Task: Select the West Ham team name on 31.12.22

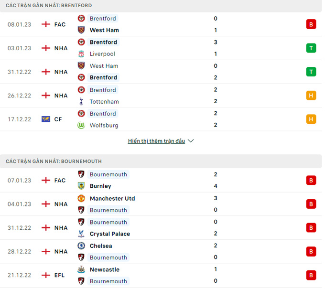Action: (x=104, y=66)
